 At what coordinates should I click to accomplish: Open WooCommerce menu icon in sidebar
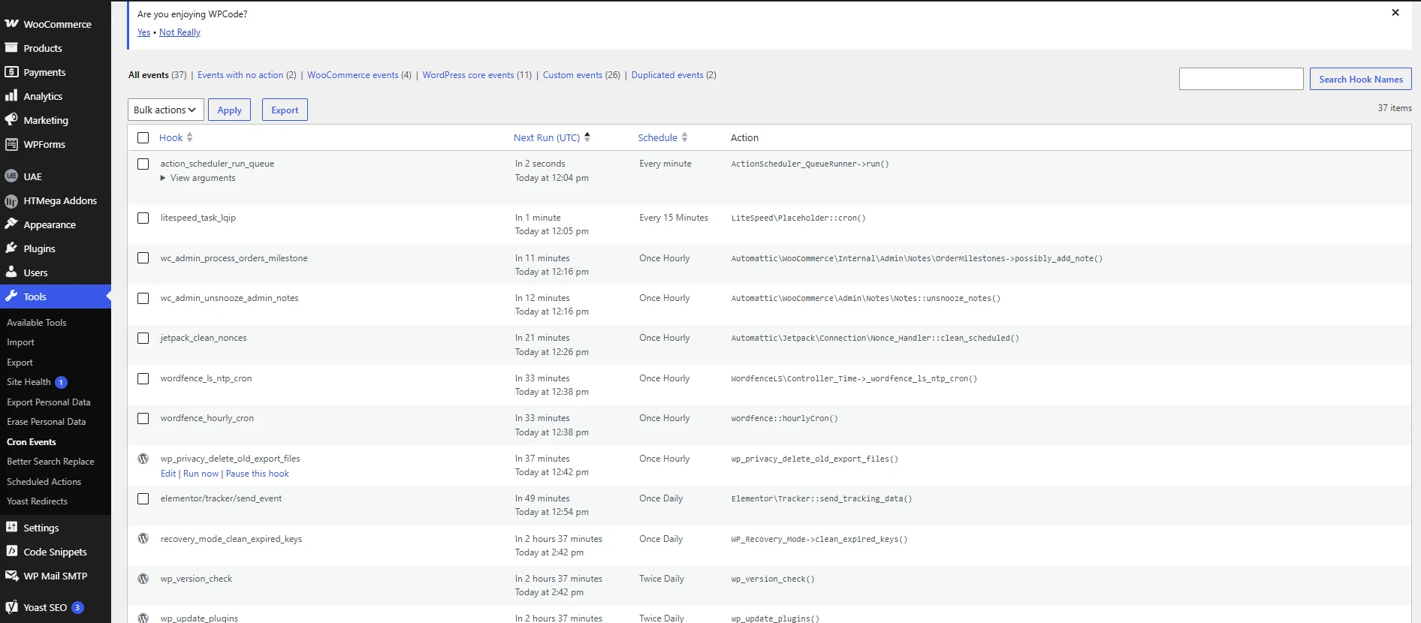tap(11, 24)
